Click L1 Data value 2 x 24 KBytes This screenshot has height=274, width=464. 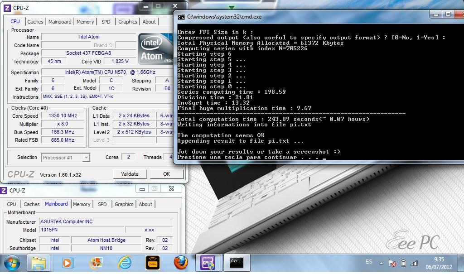point(134,115)
